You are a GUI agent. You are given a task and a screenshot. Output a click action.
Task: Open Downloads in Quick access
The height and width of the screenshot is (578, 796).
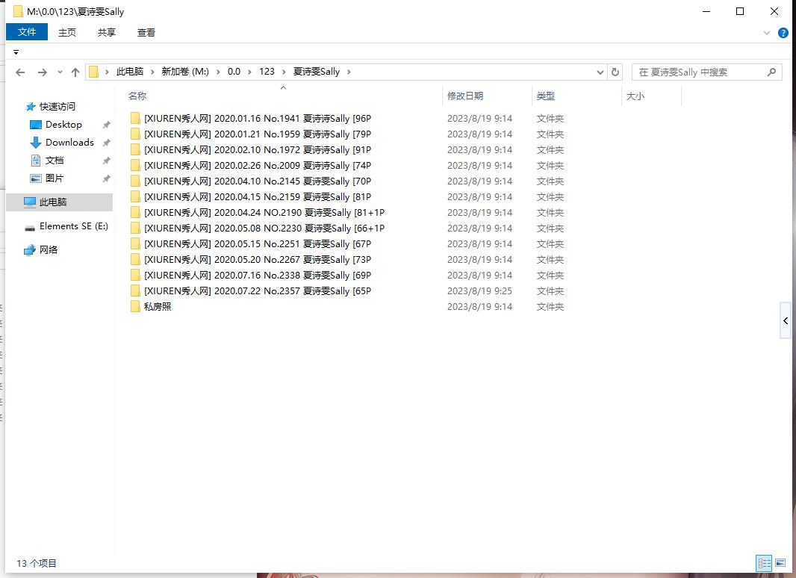pyautogui.click(x=69, y=143)
